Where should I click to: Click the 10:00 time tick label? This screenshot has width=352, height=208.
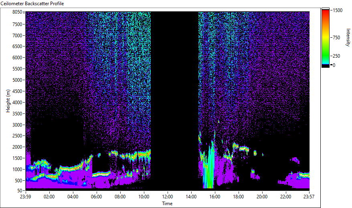point(144,197)
